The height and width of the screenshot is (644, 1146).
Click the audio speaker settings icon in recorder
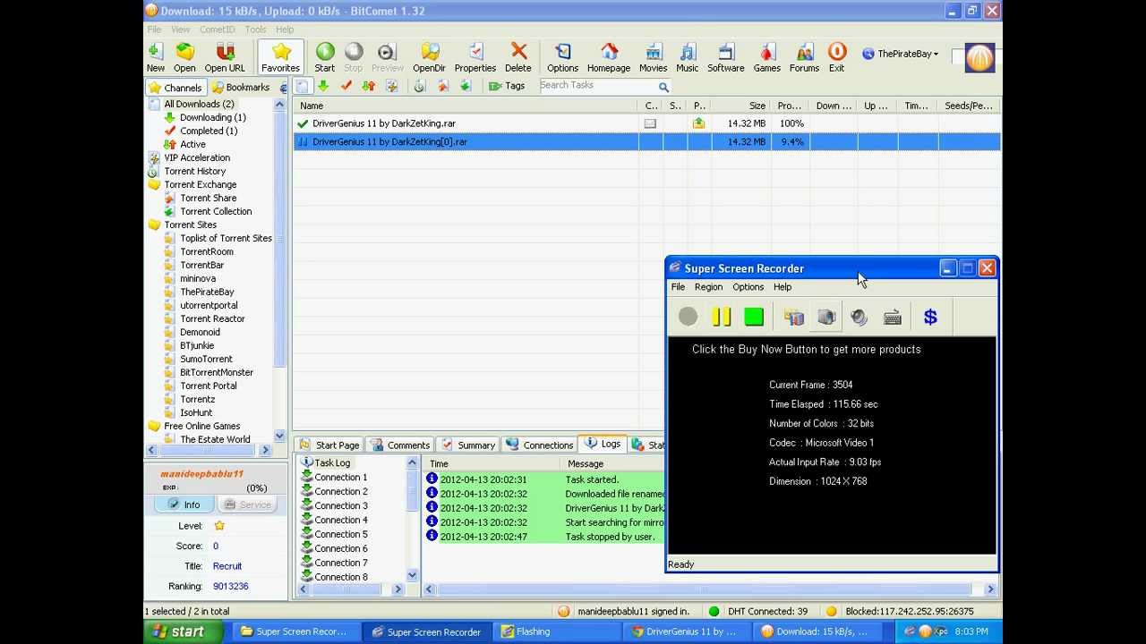859,317
